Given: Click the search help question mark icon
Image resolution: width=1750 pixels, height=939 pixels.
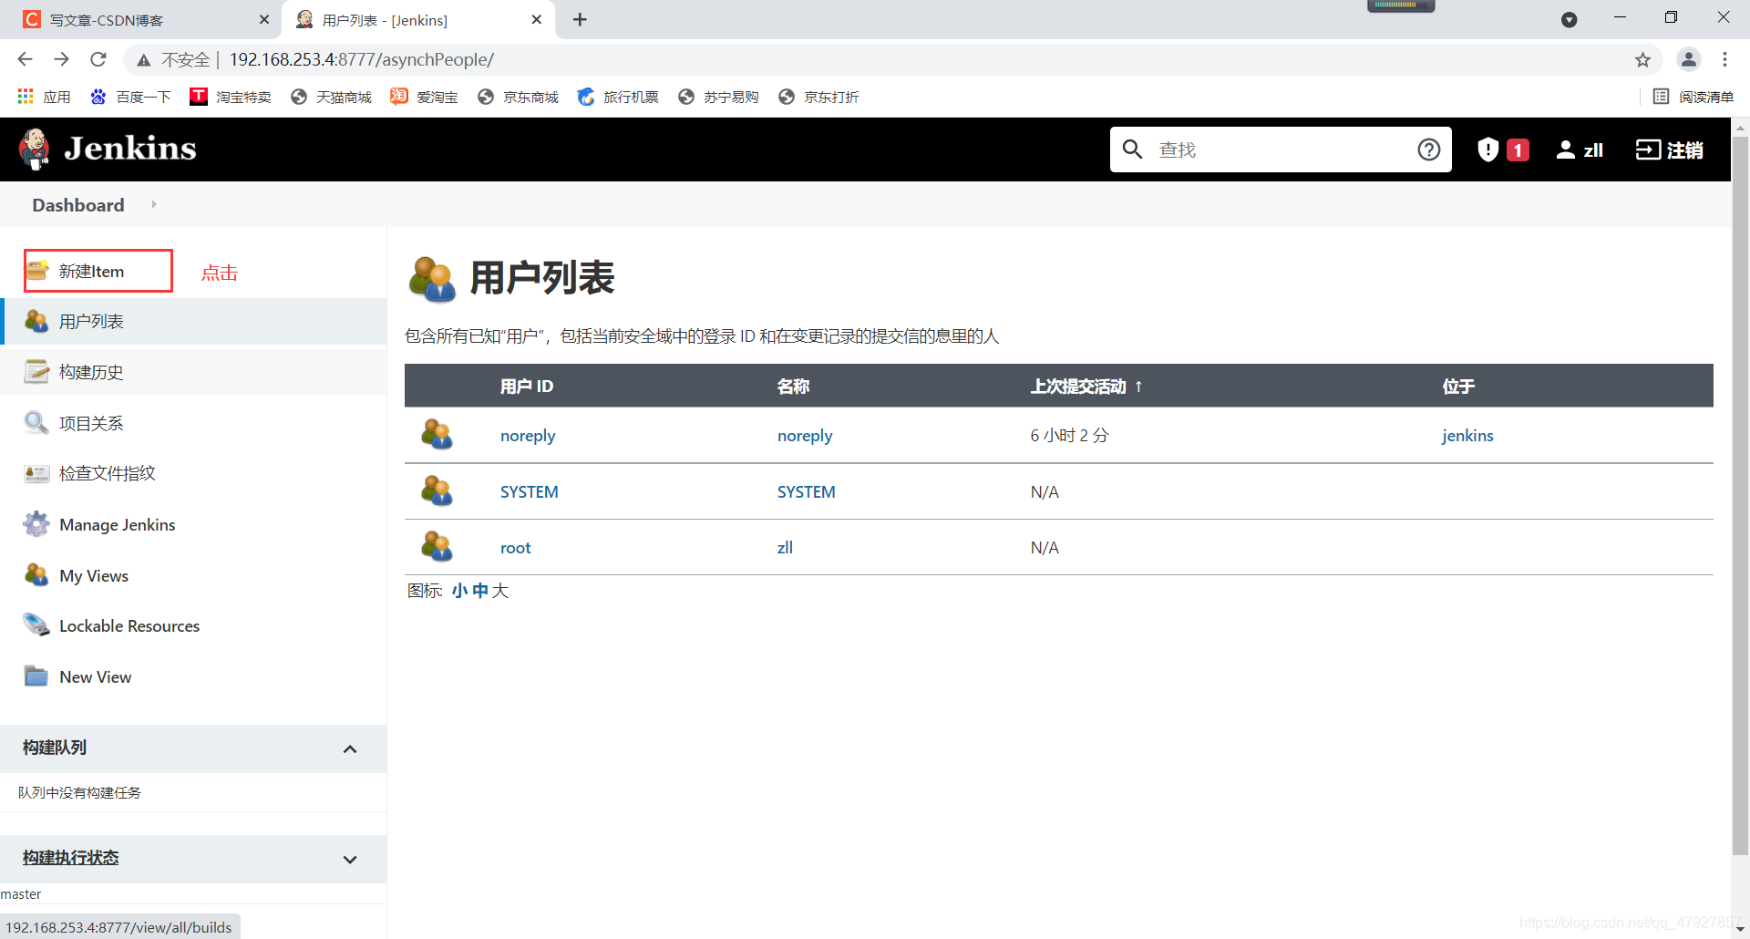Looking at the screenshot, I should [x=1428, y=149].
